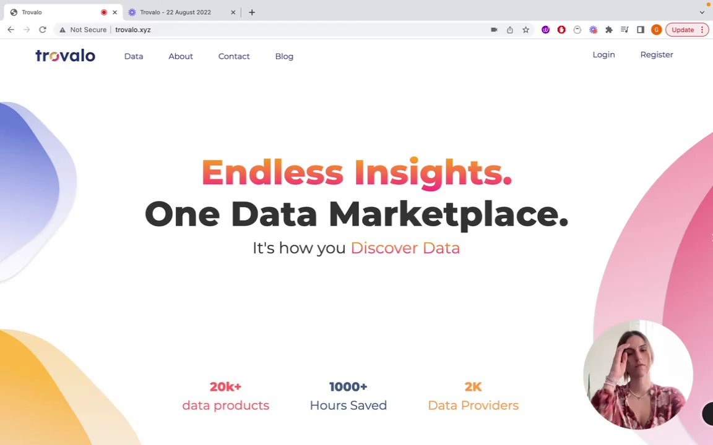This screenshot has width=713, height=445.
Task: Reload the trovalo.xyz page
Action: 43,30
